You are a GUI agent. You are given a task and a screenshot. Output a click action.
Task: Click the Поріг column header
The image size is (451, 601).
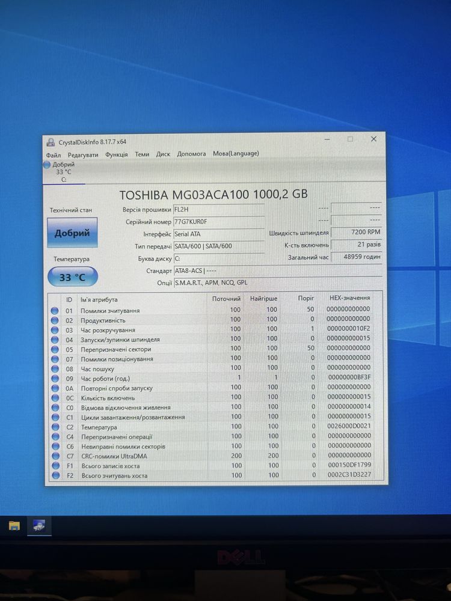click(x=305, y=298)
